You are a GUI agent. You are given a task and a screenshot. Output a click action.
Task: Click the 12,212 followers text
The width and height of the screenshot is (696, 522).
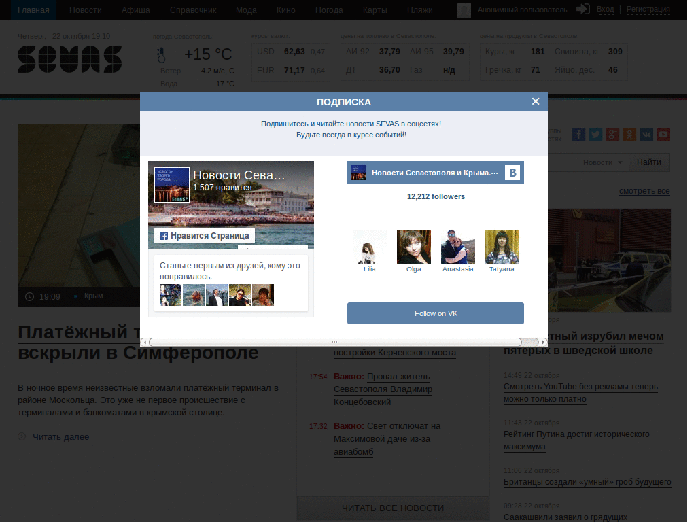click(x=436, y=196)
